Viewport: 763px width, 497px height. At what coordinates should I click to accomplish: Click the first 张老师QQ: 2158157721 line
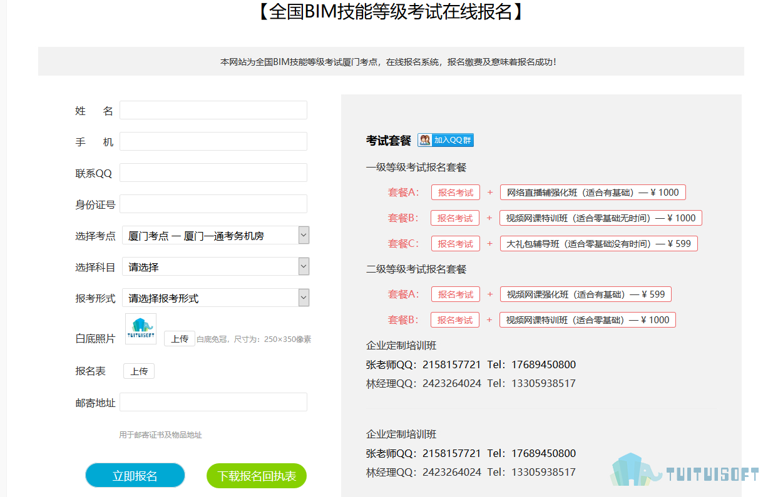coord(471,364)
